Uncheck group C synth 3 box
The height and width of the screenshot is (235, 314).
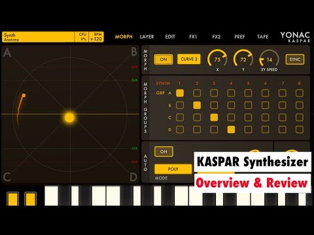coord(214,117)
